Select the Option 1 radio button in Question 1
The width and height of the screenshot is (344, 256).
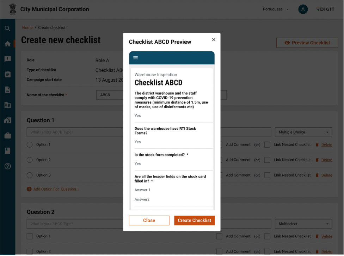[30, 145]
